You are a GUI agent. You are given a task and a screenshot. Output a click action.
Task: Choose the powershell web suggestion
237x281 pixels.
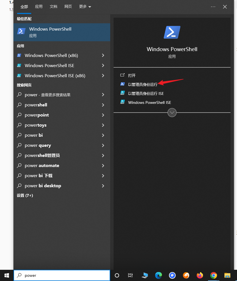(36, 105)
